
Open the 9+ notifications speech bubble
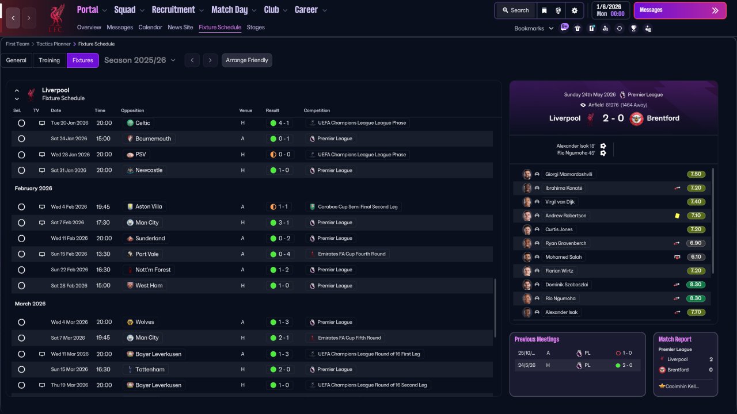[x=564, y=28]
